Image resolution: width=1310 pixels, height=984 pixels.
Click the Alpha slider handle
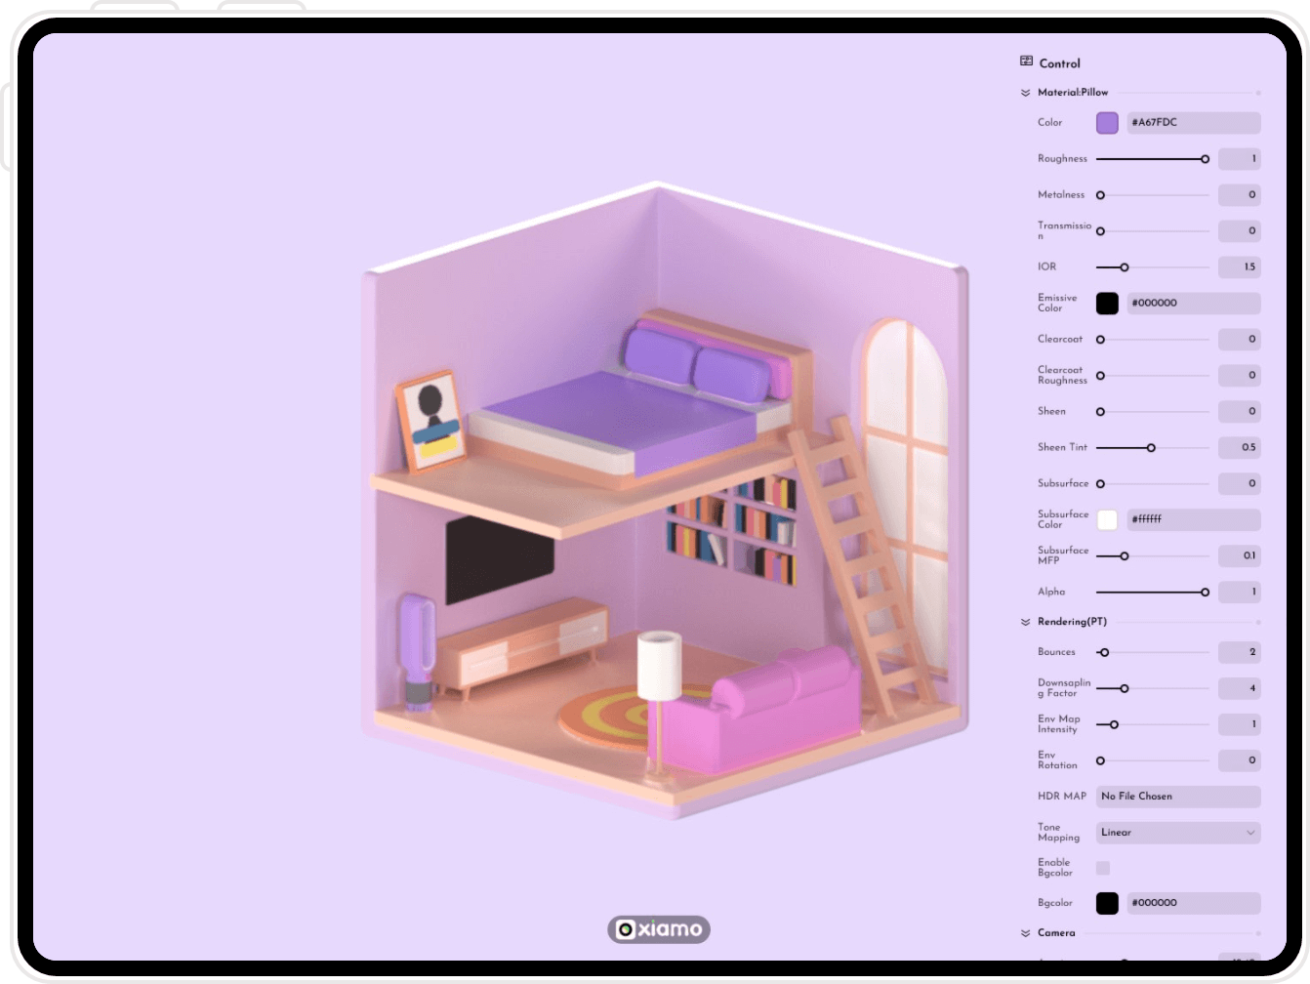pyautogui.click(x=1205, y=593)
